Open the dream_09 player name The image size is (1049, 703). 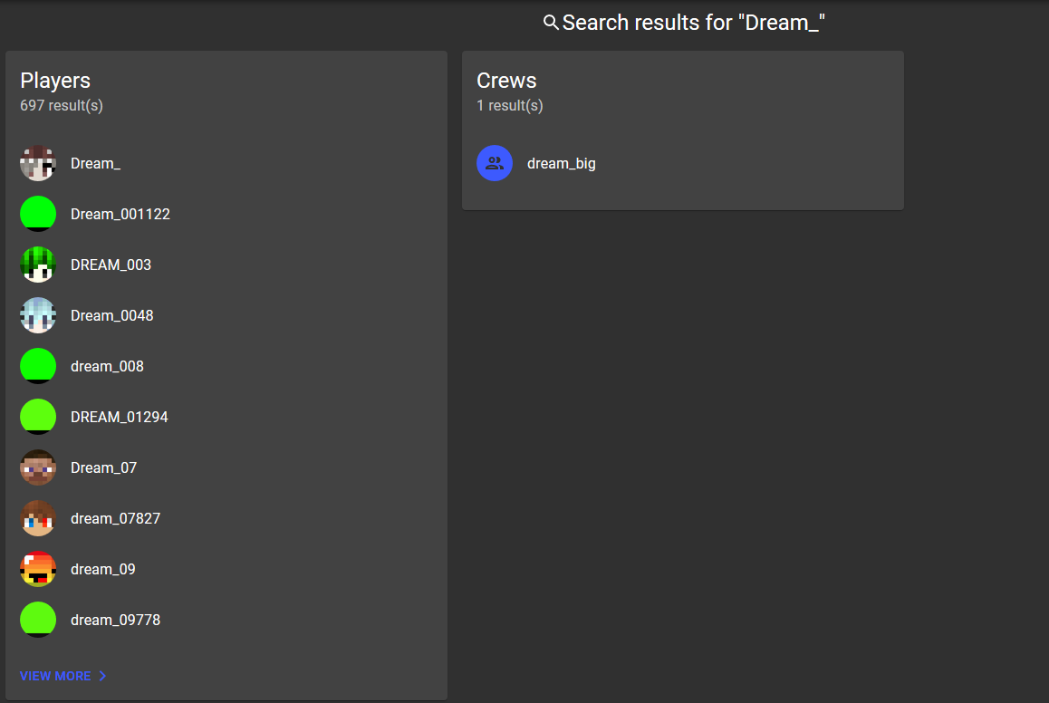pyautogui.click(x=103, y=569)
